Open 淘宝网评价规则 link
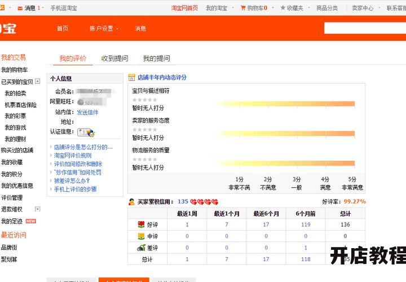Image resolution: width=406 pixels, height=282 pixels. click(x=73, y=155)
